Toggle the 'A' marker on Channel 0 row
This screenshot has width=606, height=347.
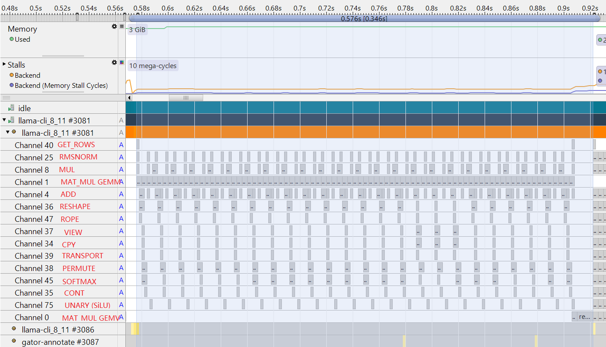tap(121, 317)
